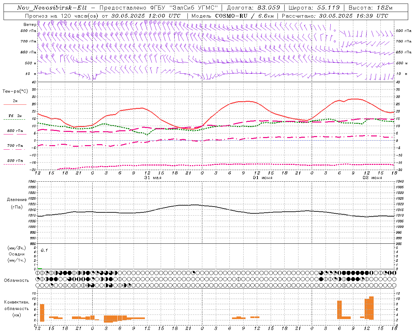Click the right wind level label 850 гПа
This screenshot has height=331, width=413.
point(404,52)
